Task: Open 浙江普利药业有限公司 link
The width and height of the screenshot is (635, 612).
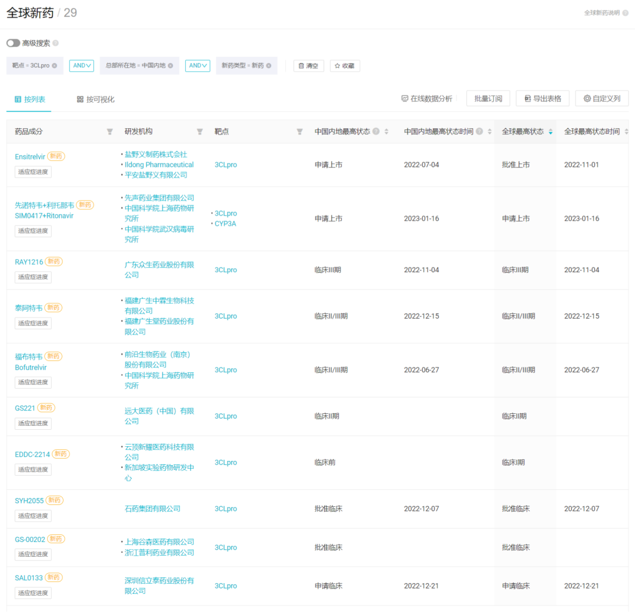Action: pyautogui.click(x=159, y=553)
